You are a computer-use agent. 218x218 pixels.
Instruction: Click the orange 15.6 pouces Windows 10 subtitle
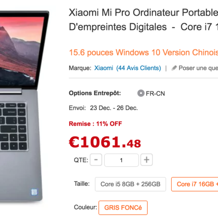(x=143, y=52)
